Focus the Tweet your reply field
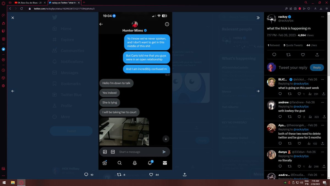 tap(293, 68)
